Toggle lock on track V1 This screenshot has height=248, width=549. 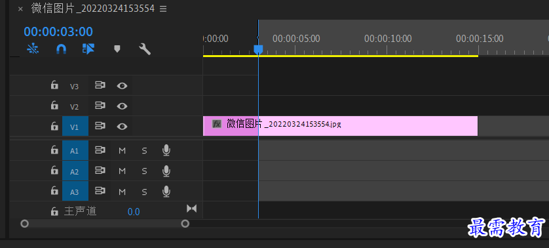54,126
